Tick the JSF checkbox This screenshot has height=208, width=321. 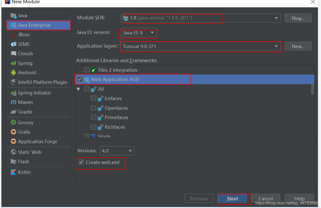[x=87, y=89]
